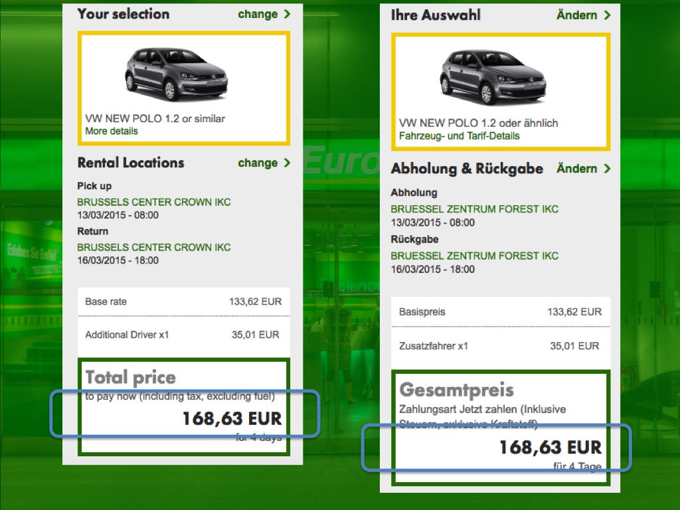Select Brussels Center Crown IKC under Return

point(154,247)
